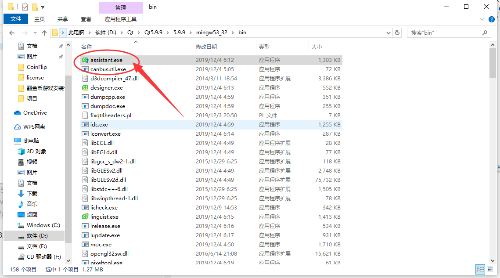This screenshot has height=278, width=500.
Task: Open 图片 pinned quick access item
Action: (32, 57)
